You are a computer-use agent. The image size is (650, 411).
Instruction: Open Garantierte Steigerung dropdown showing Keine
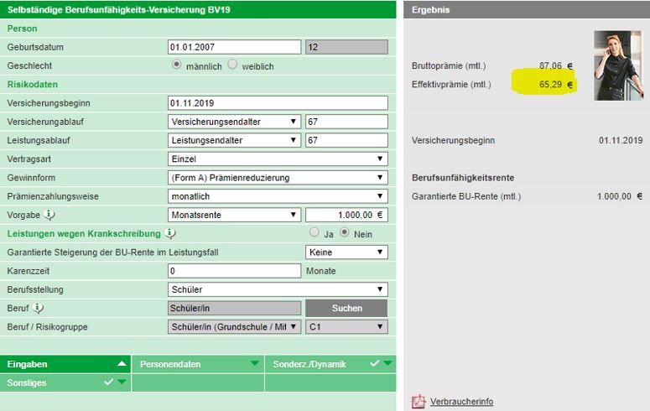(x=346, y=252)
